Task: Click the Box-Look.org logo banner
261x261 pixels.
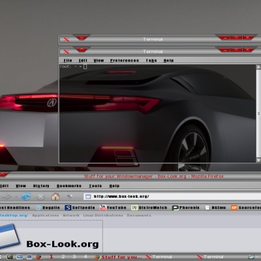Action: point(51,236)
